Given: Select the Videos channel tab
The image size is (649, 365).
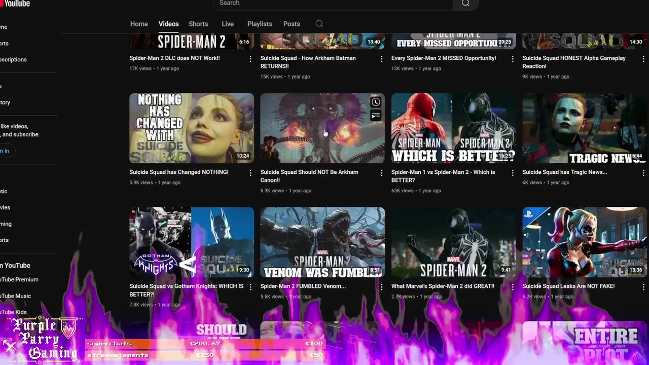Looking at the screenshot, I should point(168,24).
